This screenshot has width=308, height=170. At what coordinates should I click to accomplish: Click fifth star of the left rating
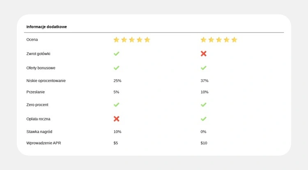tap(147, 40)
